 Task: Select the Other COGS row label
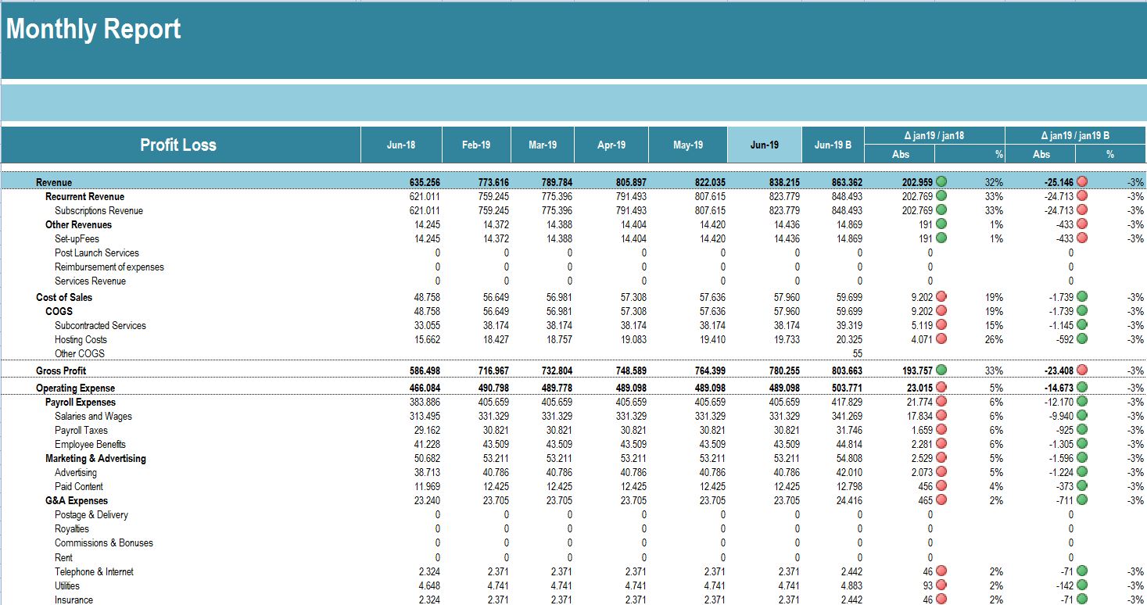click(80, 353)
